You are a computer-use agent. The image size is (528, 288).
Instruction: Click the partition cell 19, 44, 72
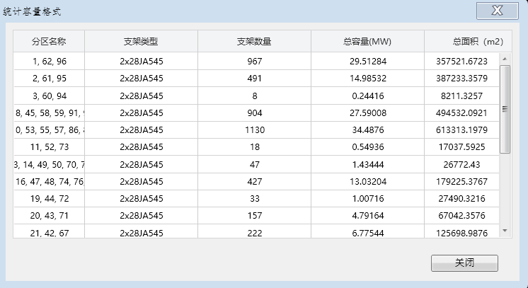(49, 199)
